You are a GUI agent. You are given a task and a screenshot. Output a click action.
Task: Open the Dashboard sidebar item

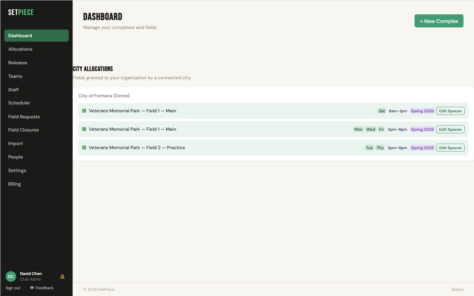click(x=36, y=36)
